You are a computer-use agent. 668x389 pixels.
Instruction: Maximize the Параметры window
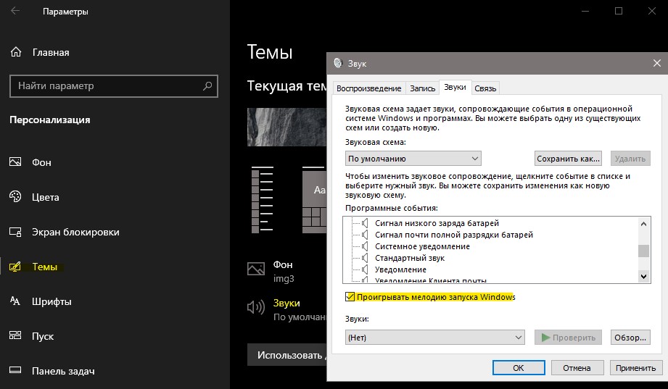coord(619,11)
